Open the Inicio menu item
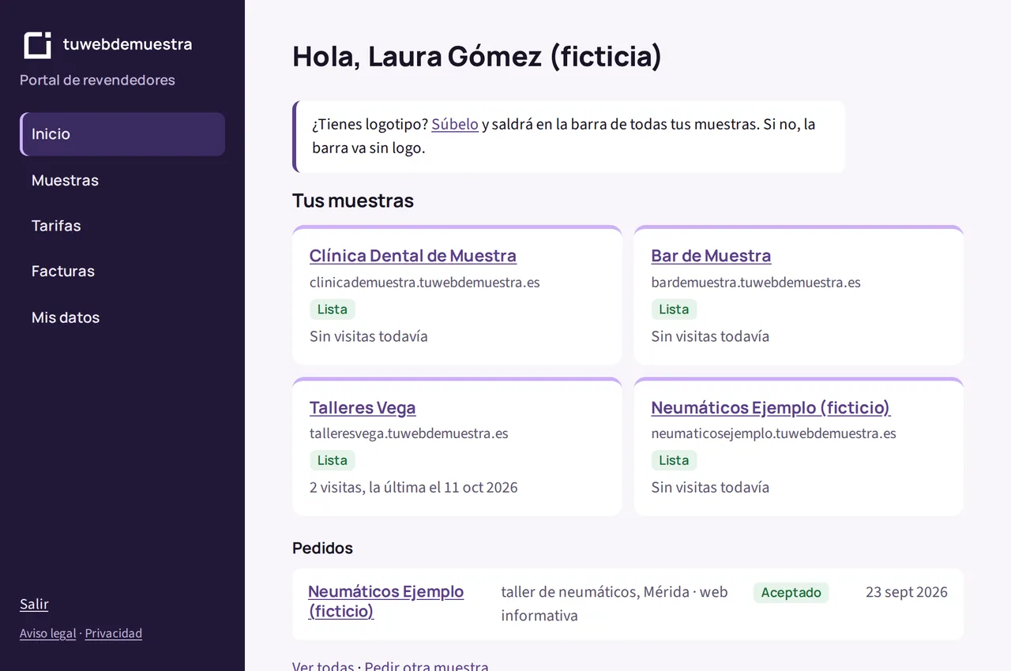This screenshot has height=671, width=1011. coord(122,134)
